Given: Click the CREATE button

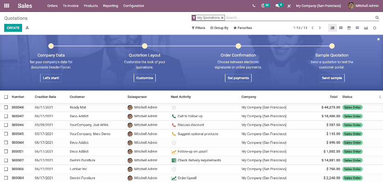Looking at the screenshot, I should click(x=13, y=28).
